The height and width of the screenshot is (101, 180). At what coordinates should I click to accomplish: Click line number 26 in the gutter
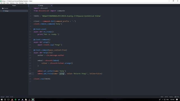[x=30, y=74]
